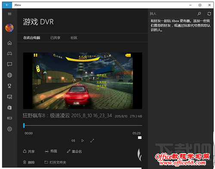215x169 pixels.
Task: Click the 重命名 rename button
Action: pyautogui.click(x=74, y=151)
